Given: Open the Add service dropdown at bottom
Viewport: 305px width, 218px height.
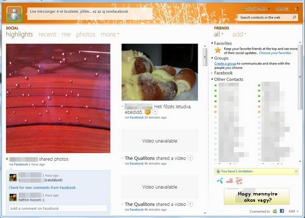Looking at the screenshot, I should [x=293, y=211].
